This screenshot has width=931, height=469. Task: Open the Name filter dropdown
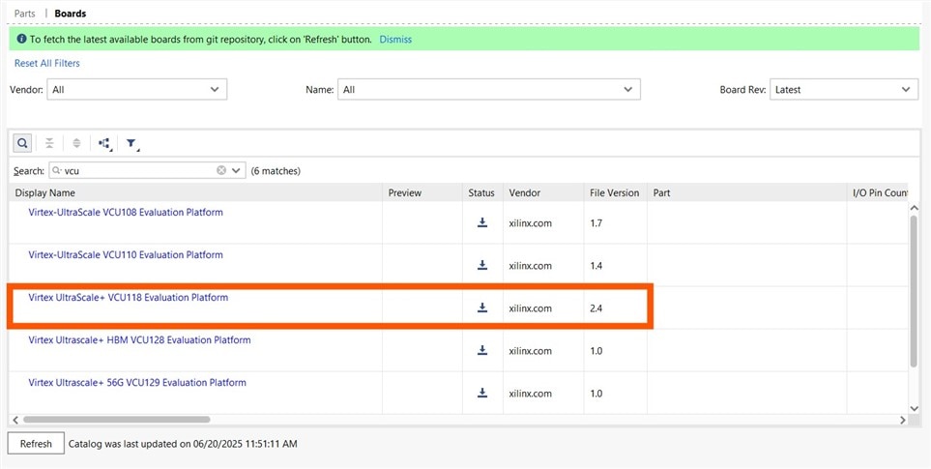pos(489,90)
